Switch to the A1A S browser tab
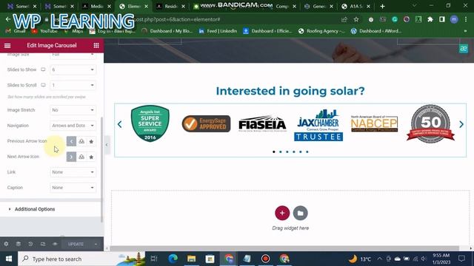The image size is (474, 266). click(x=355, y=7)
